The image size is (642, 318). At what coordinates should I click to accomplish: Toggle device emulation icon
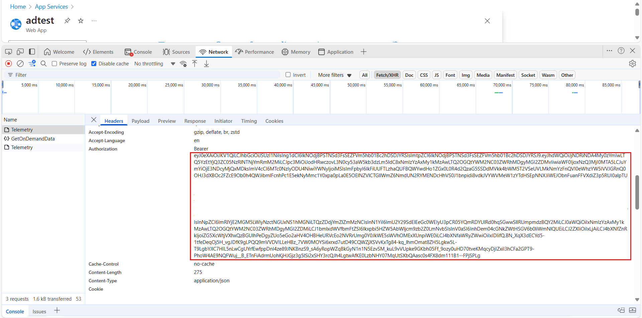click(20, 52)
